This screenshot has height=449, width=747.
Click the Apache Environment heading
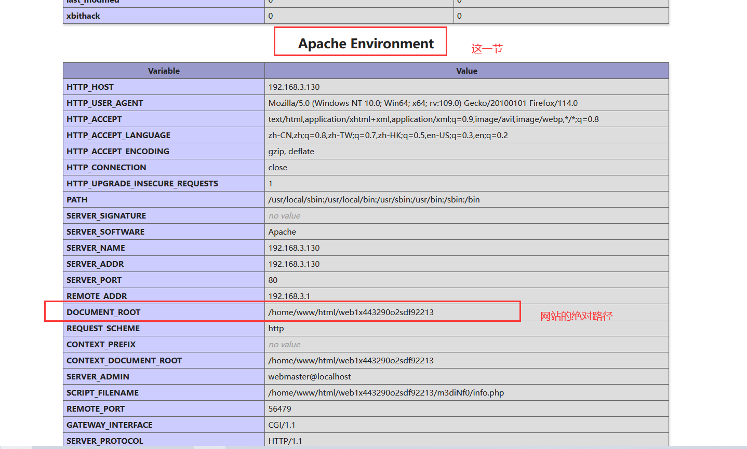[x=366, y=44]
